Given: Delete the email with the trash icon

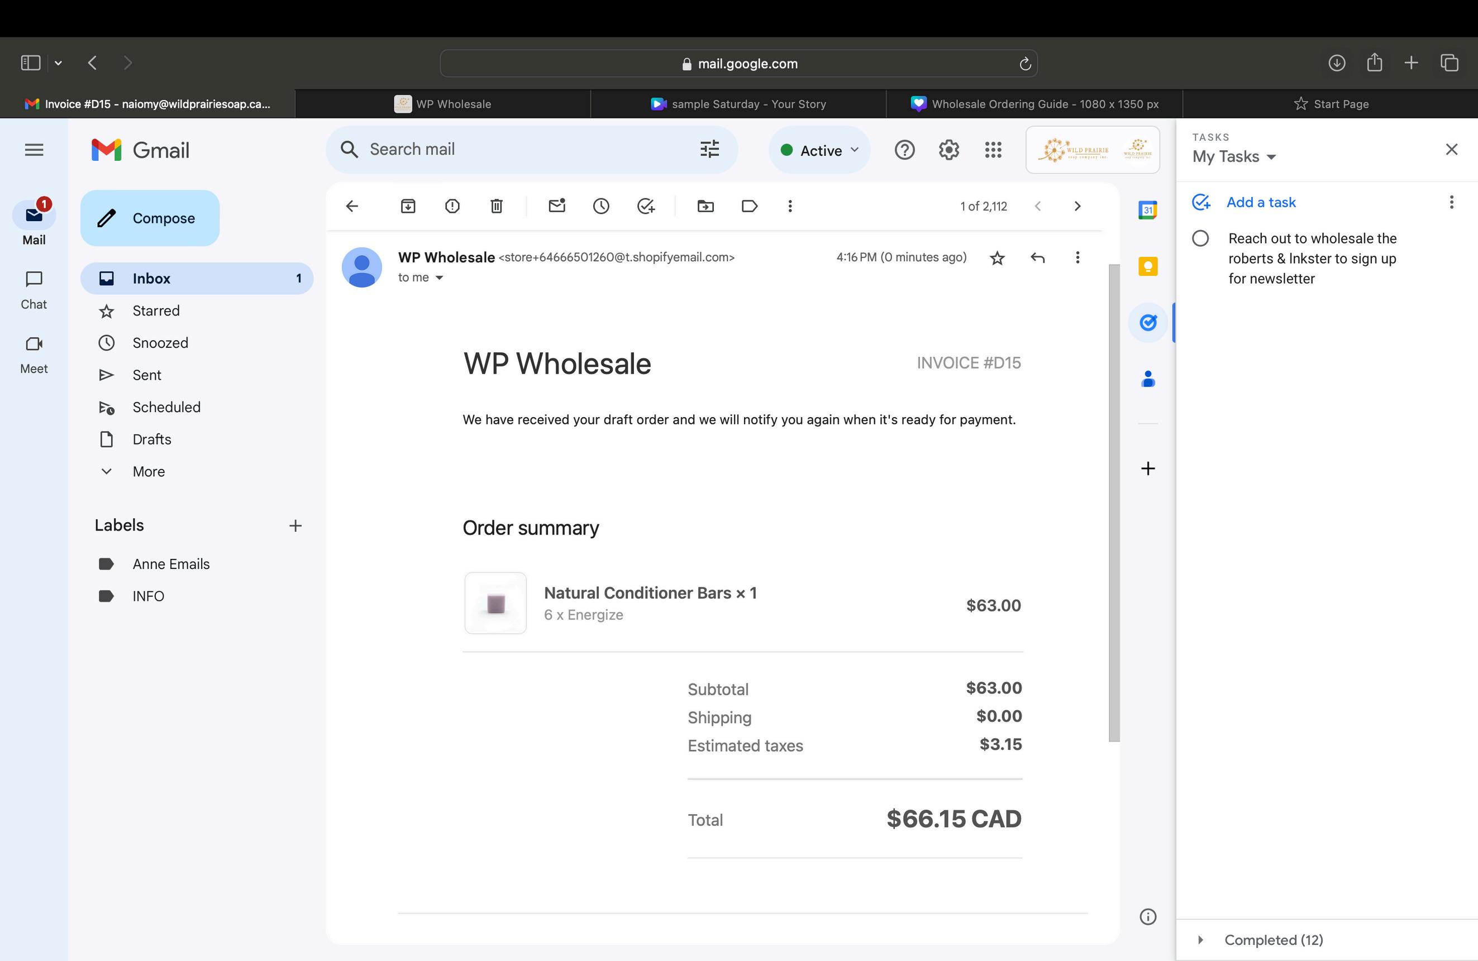Looking at the screenshot, I should tap(496, 206).
